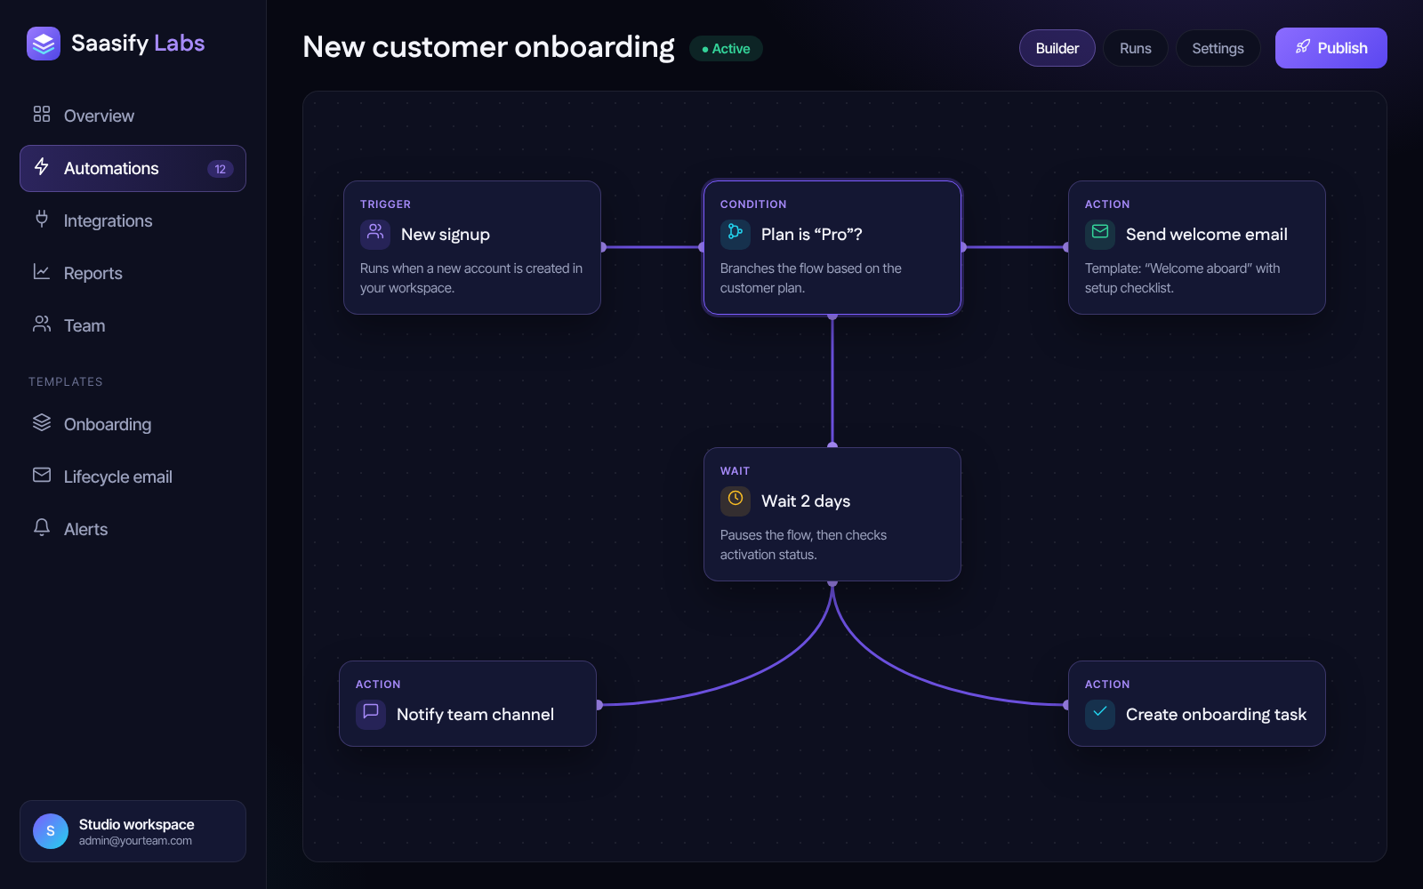The image size is (1423, 889).
Task: Open the Overview page label
Action: pos(99,116)
